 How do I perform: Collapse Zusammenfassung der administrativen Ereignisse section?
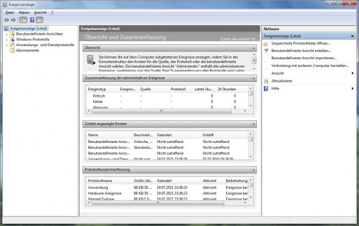click(254, 78)
